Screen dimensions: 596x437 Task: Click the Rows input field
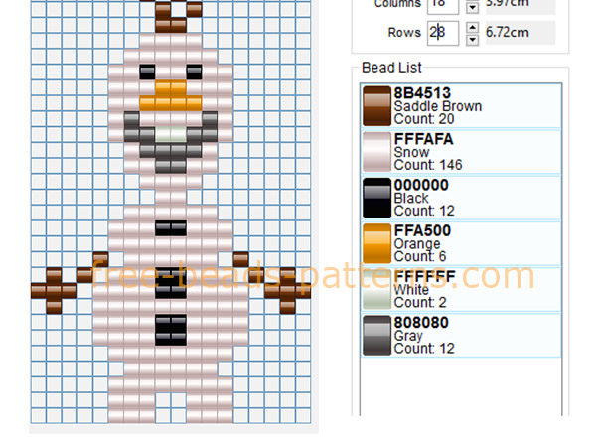[443, 33]
